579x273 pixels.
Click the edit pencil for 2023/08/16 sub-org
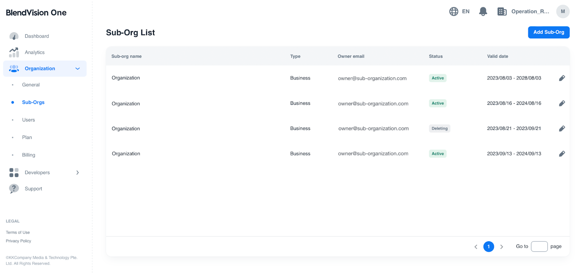[562, 103]
